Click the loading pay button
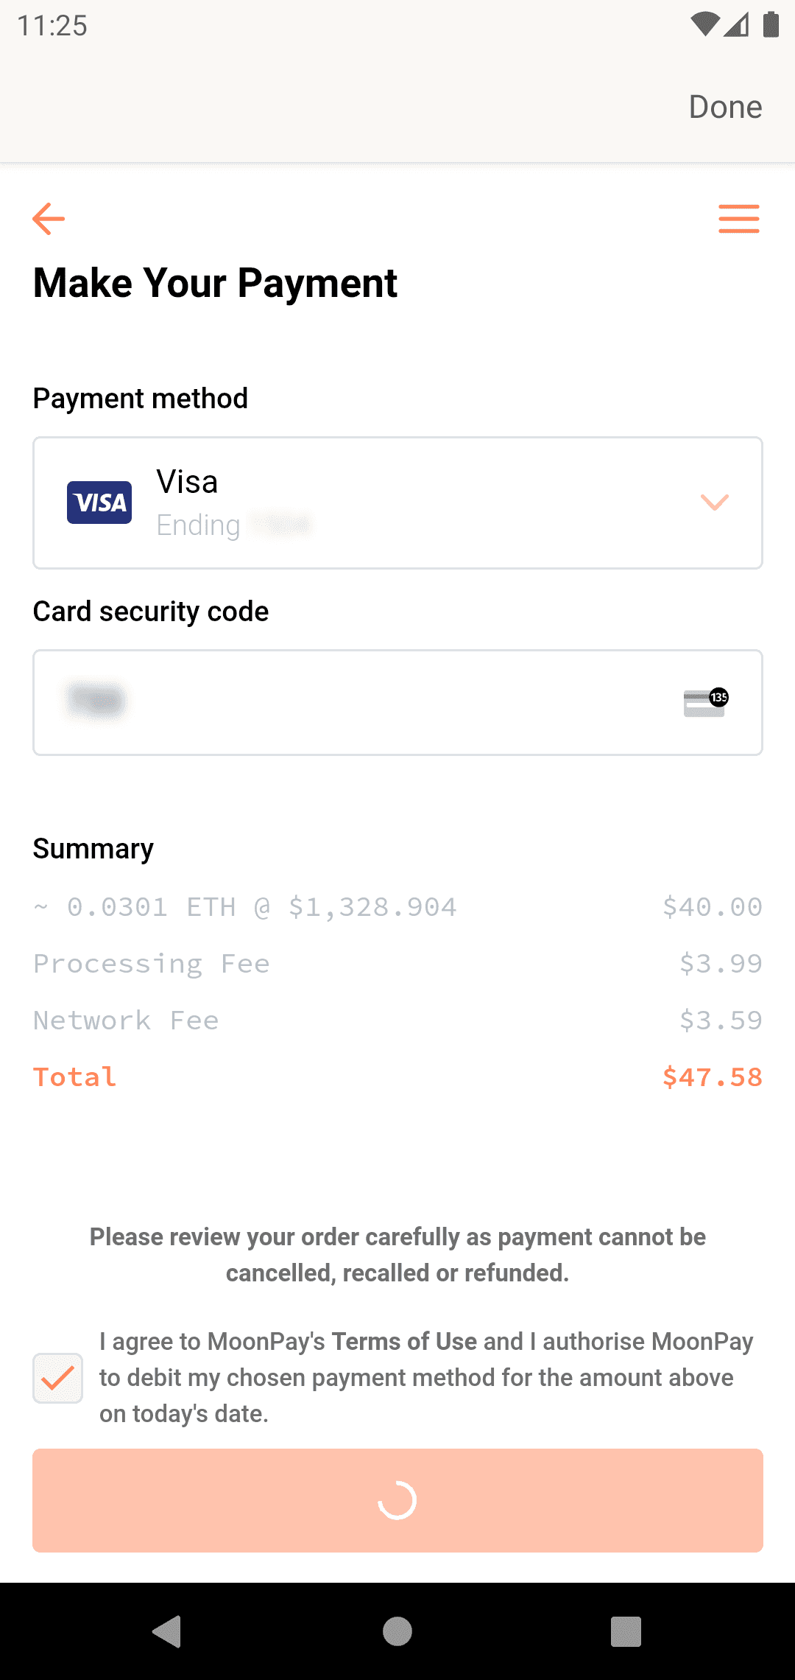The width and height of the screenshot is (795, 1680). (x=397, y=1500)
